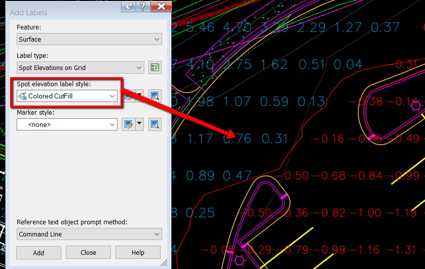Click the Help button

click(x=138, y=252)
